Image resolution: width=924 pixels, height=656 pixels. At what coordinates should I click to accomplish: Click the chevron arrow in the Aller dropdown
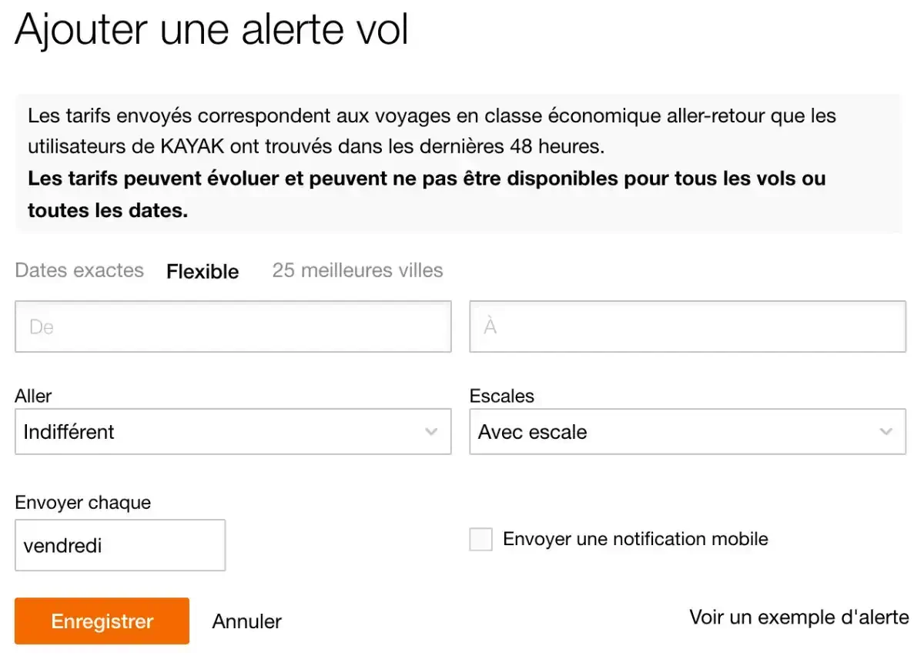pos(431,432)
